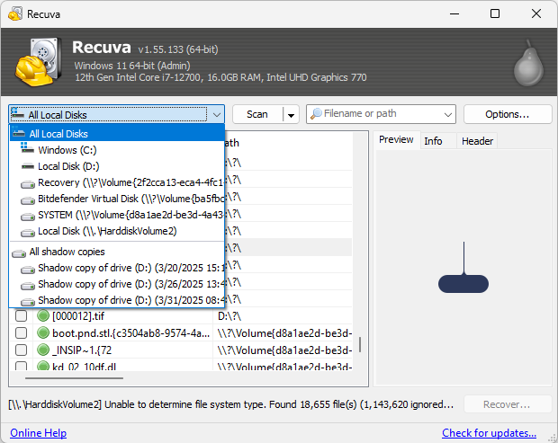The width and height of the screenshot is (558, 443).
Task: Pick Local Disk HarddiskVolume2 entry
Action: click(x=117, y=231)
